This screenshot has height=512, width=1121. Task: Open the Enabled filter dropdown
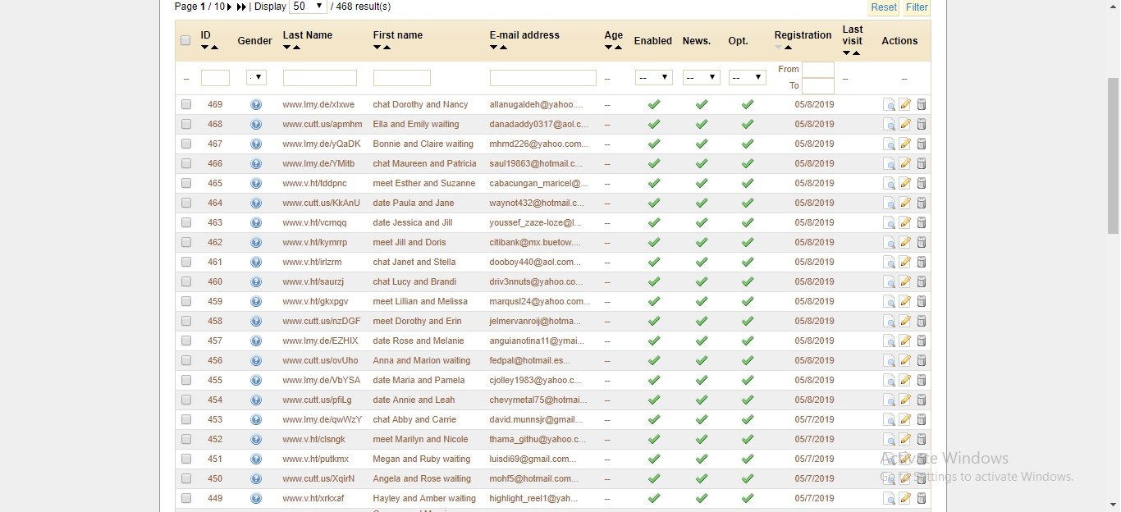(x=654, y=77)
